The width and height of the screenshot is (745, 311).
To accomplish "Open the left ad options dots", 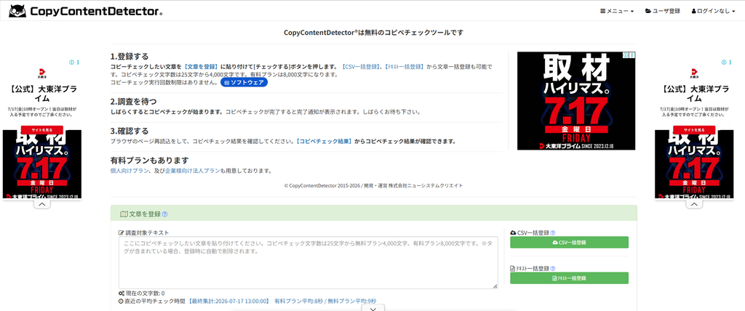I will click(x=78, y=62).
